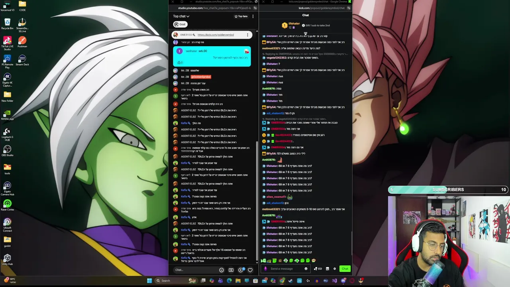This screenshot has height=287, width=510.
Task: Open File Explorer from taskbar
Action: click(238, 281)
